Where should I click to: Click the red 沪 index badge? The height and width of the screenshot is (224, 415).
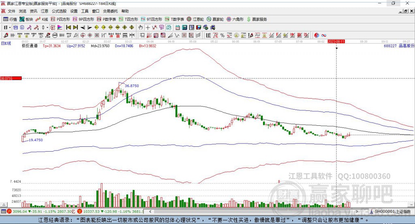point(9,211)
